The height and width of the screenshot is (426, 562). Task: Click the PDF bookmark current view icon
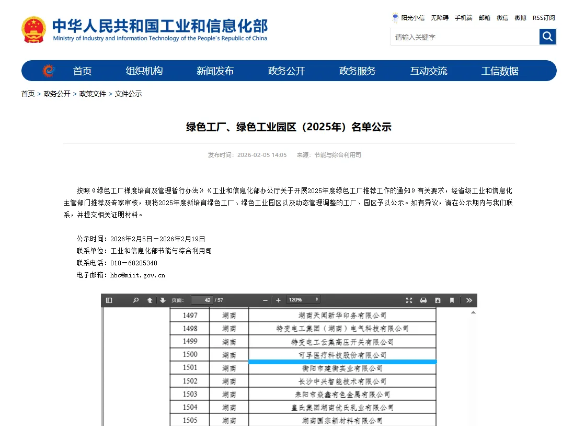tap(452, 300)
